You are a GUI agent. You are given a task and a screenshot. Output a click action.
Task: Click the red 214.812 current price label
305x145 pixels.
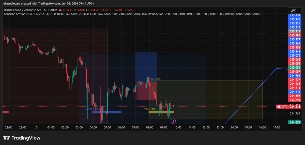click(x=295, y=107)
